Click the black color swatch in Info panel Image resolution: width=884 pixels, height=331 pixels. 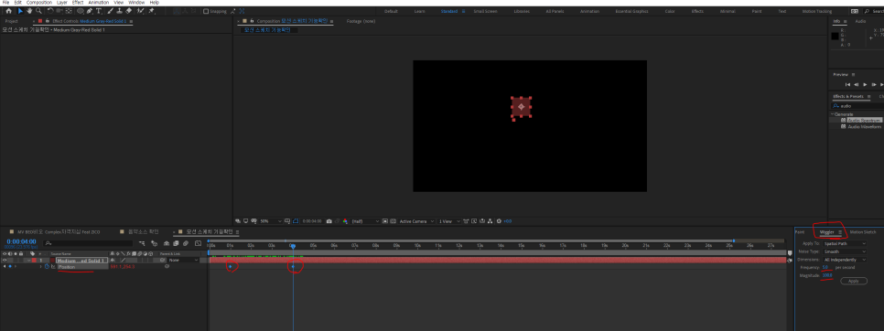835,37
